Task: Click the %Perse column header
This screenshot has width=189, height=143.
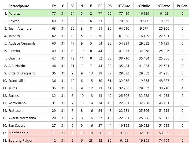Action: click(164, 6)
